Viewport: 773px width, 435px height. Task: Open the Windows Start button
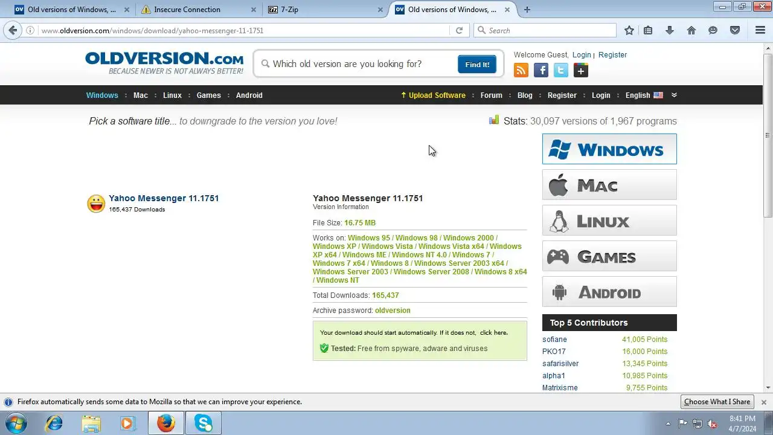click(16, 423)
